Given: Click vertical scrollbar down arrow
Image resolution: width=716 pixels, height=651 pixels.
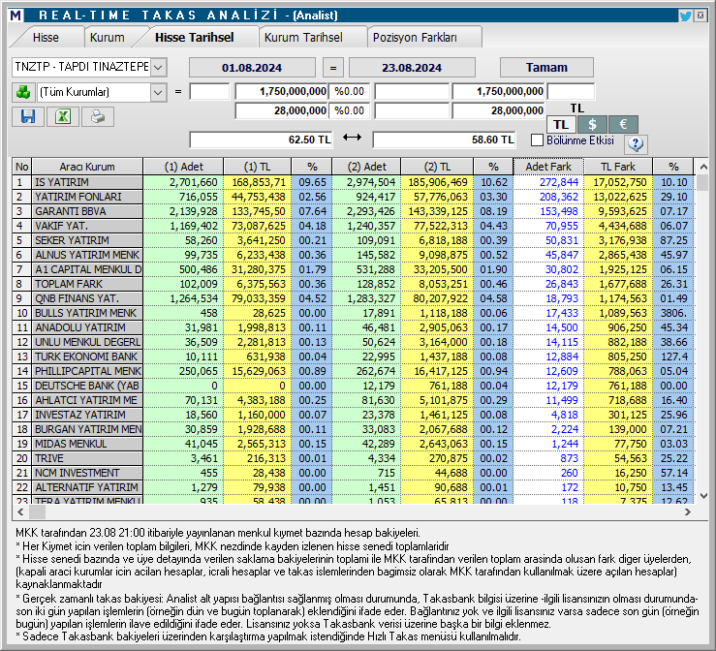Looking at the screenshot, I should tap(703, 495).
